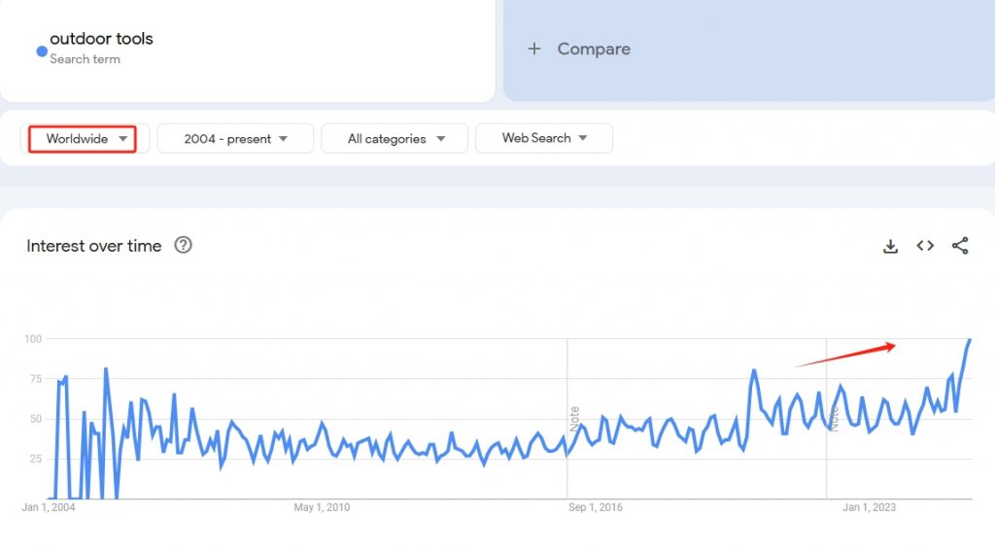This screenshot has height=550, width=995.
Task: Download the interest over time data
Action: tap(890, 246)
